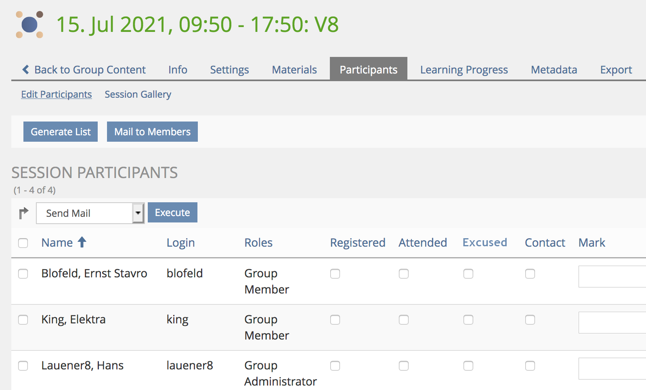Sort the table by the Login column
646x390 pixels.
[180, 243]
